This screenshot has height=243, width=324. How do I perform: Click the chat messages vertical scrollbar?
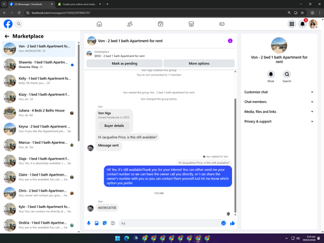point(235,156)
